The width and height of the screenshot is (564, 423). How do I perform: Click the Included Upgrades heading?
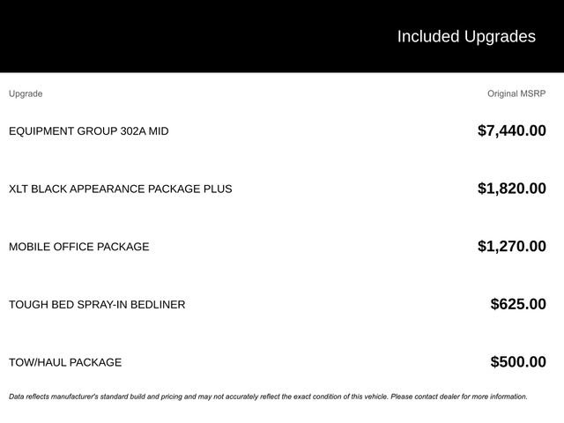(x=465, y=36)
